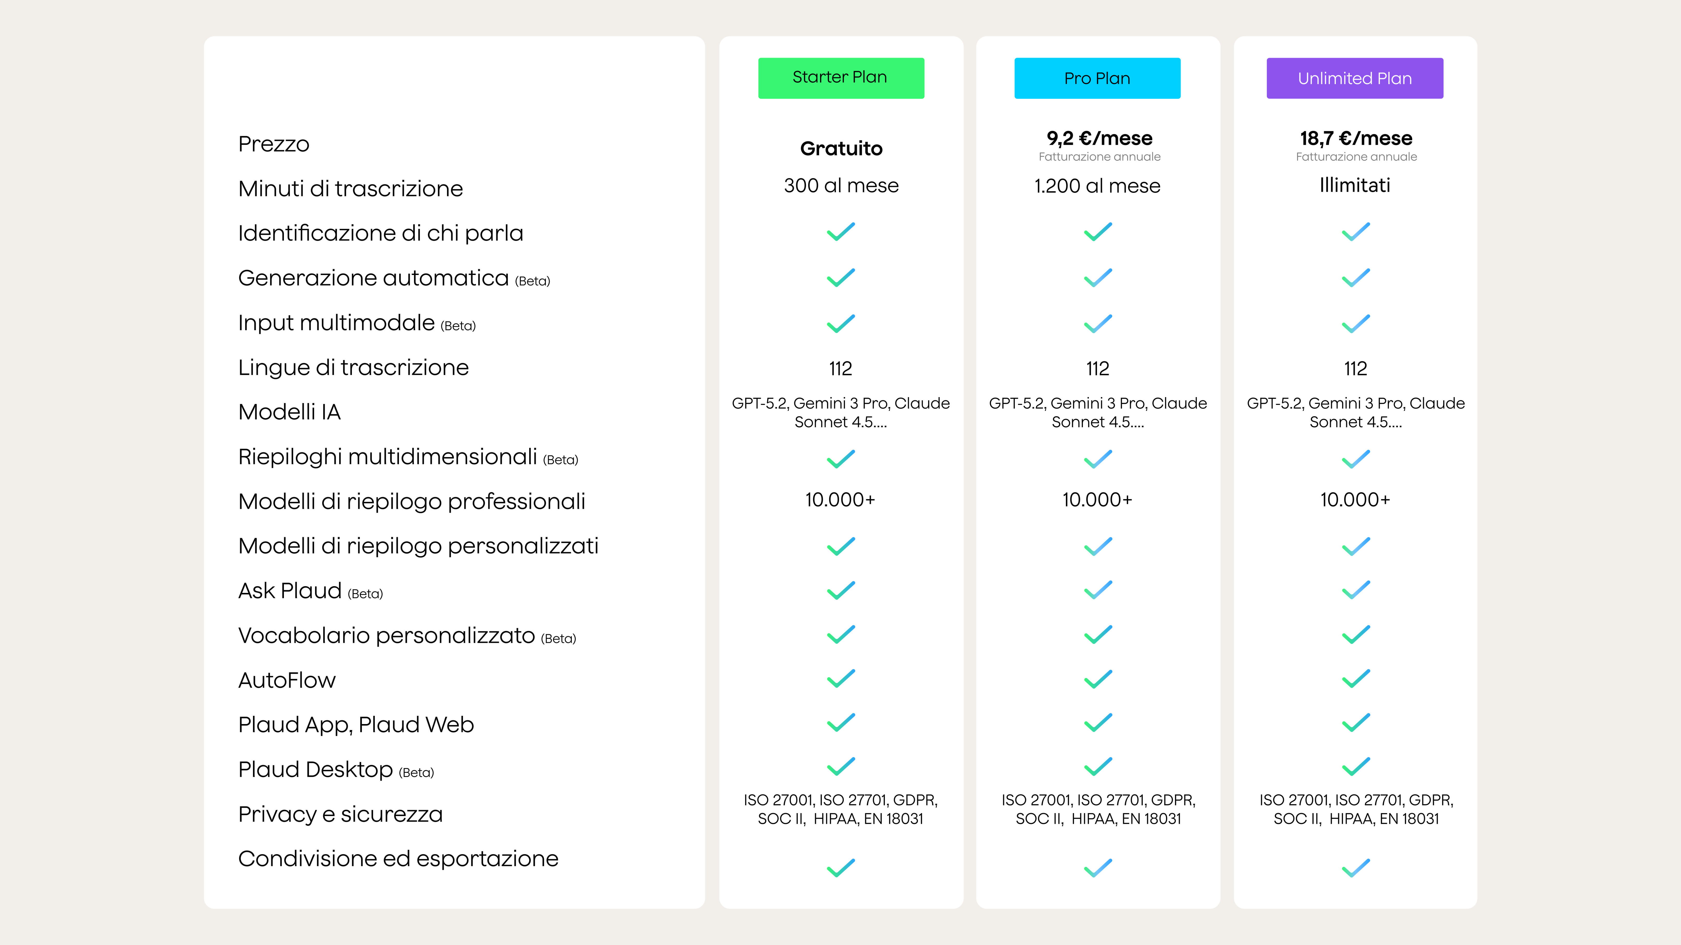Click Unlimited checkmark for Input multimodale
Viewport: 1681px width, 945px height.
(1355, 324)
